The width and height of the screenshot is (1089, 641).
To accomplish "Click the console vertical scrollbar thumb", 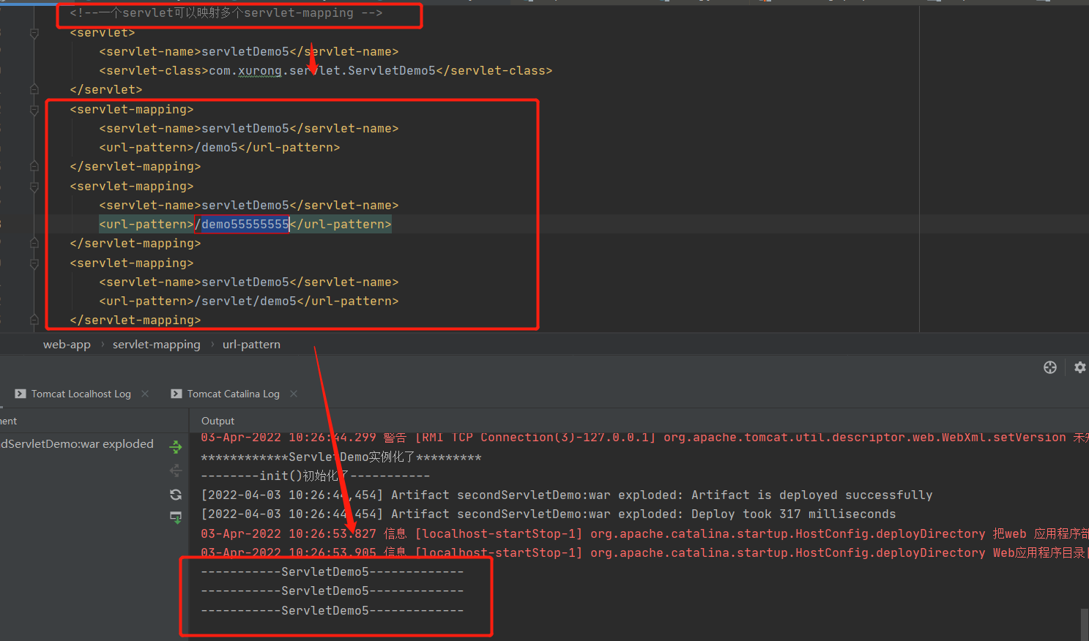I will 1085,624.
